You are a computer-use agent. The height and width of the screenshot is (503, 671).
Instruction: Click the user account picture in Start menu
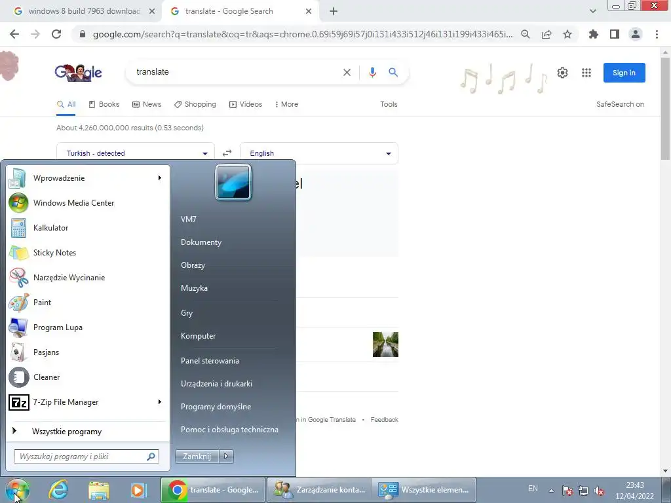[x=233, y=183]
